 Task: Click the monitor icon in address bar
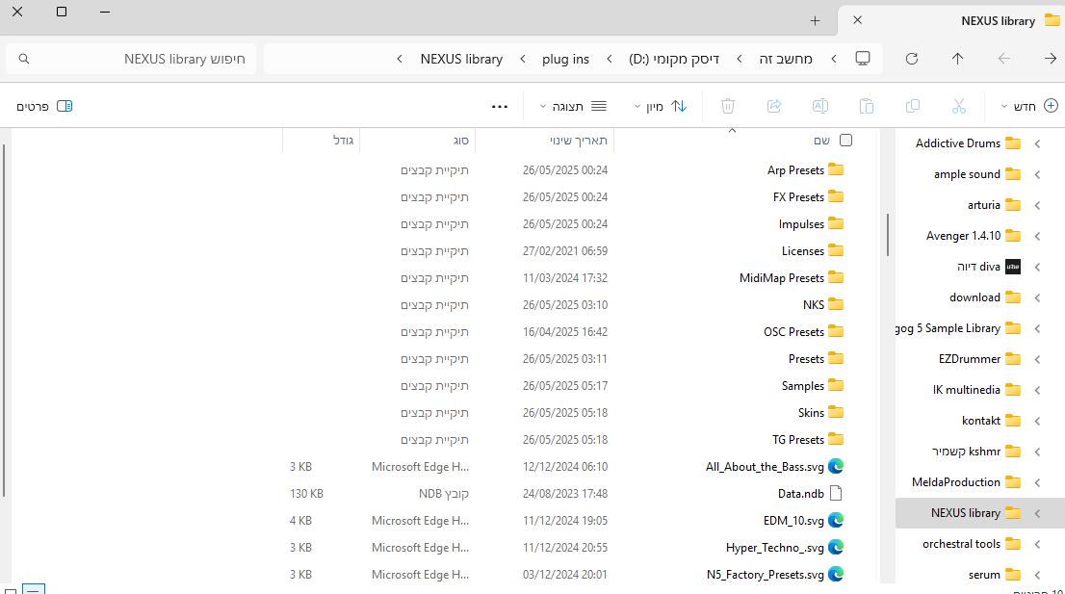click(x=863, y=59)
